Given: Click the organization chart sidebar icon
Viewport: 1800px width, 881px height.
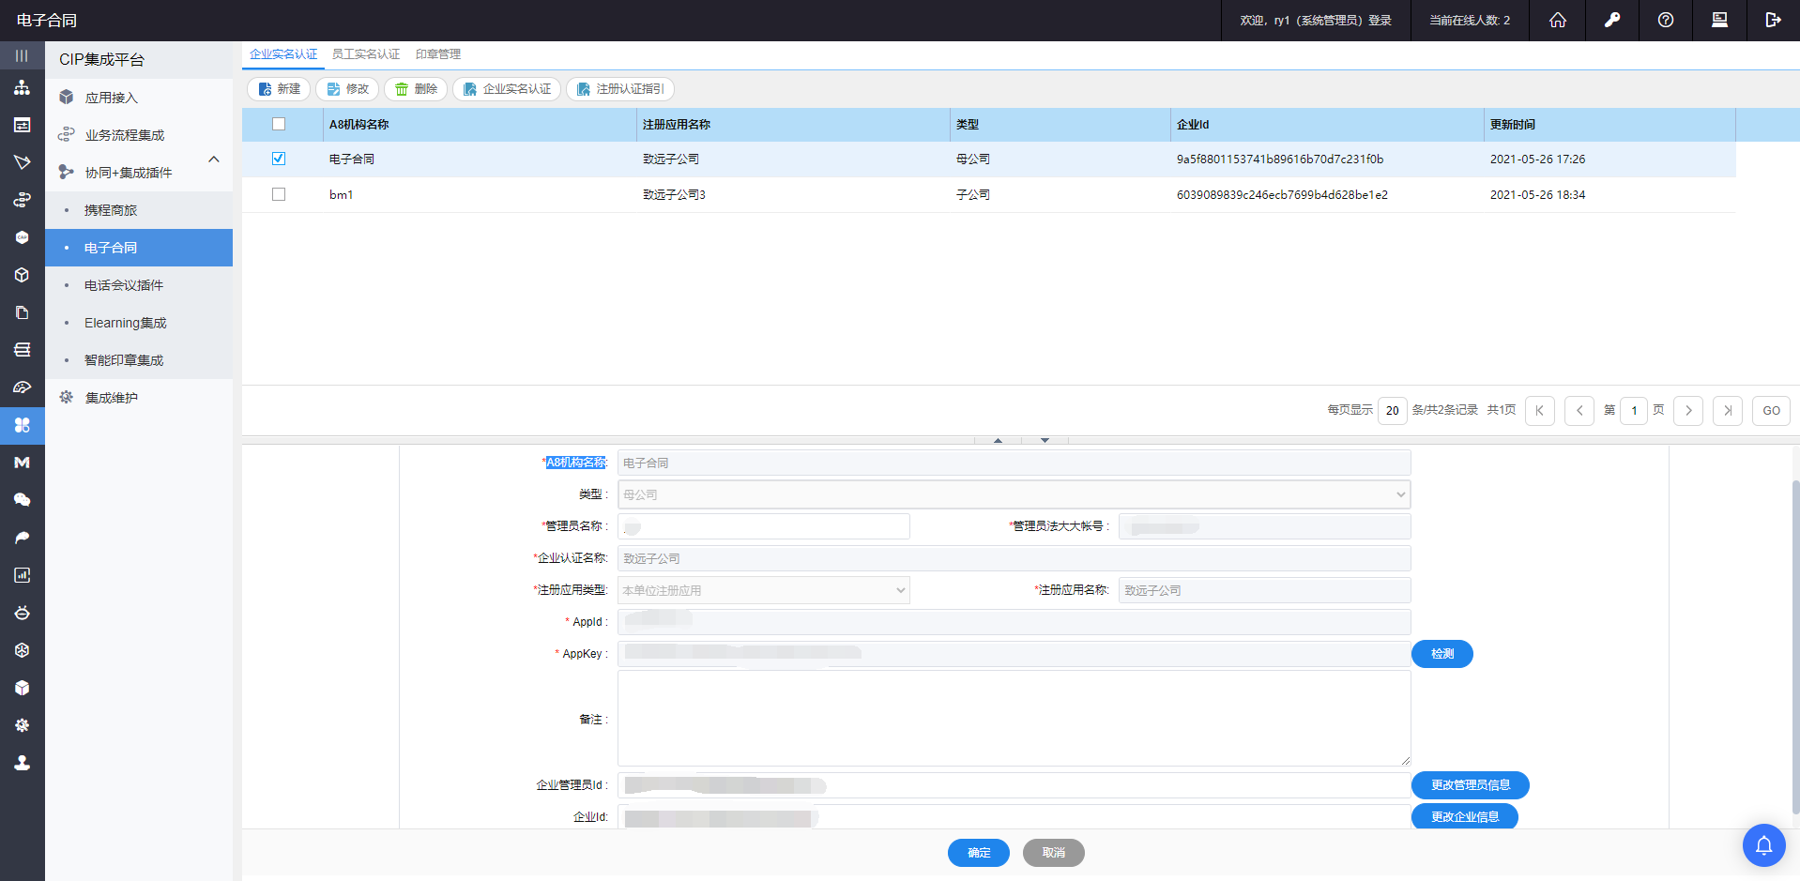Looking at the screenshot, I should tap(22, 88).
